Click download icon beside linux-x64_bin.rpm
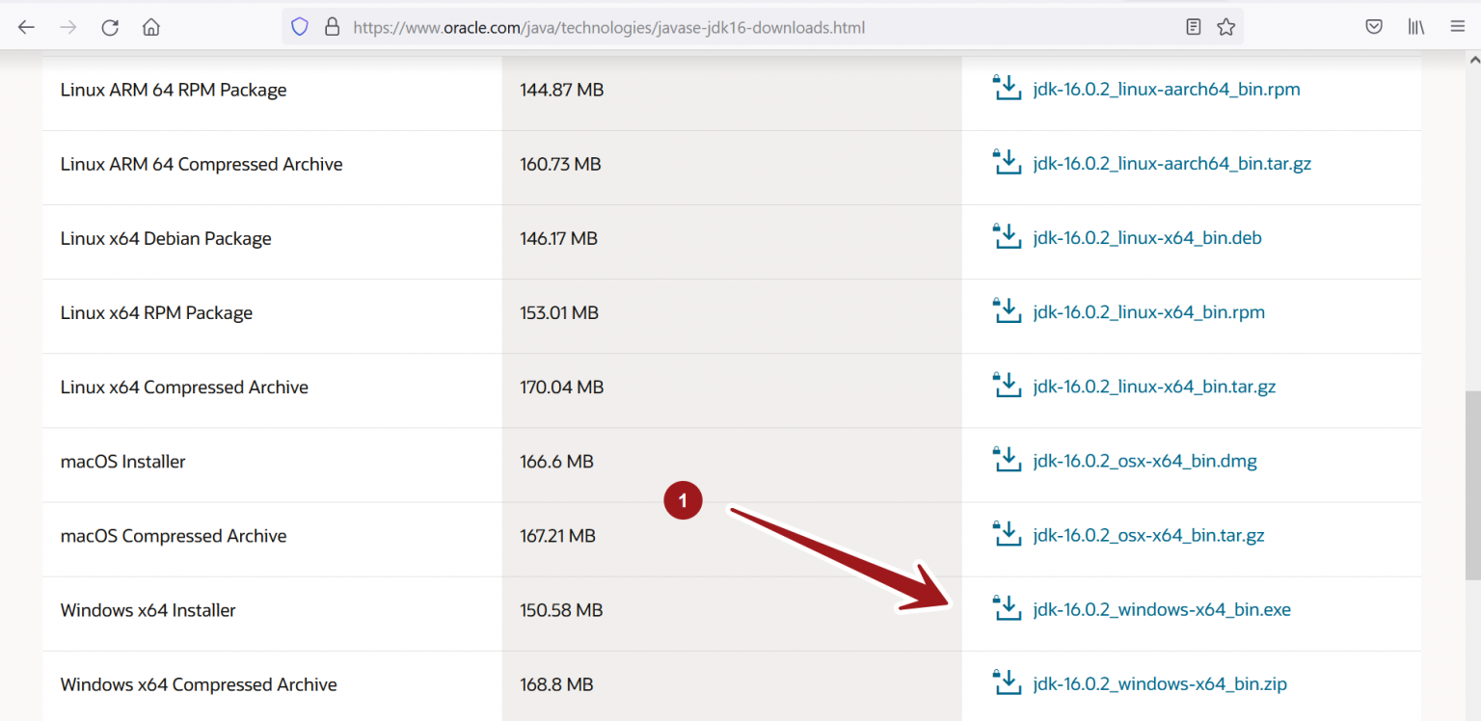Screen dimensions: 1481x721 1007,312
